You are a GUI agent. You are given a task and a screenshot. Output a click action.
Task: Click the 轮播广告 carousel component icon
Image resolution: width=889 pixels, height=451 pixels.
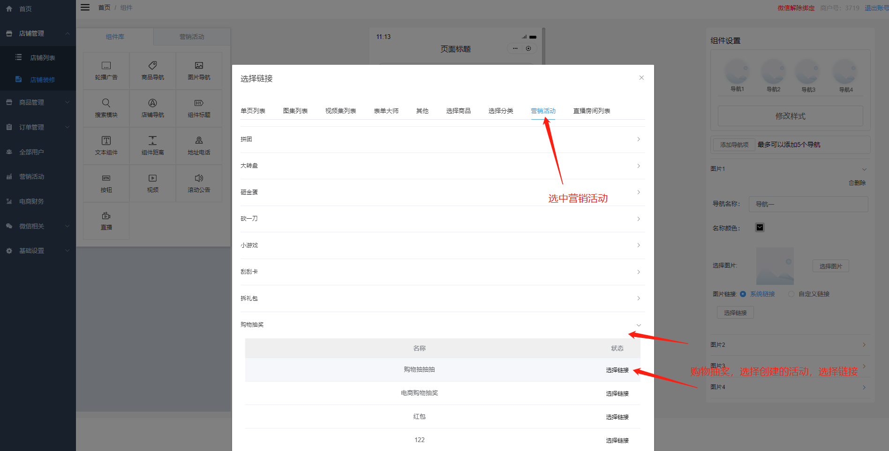pos(106,66)
